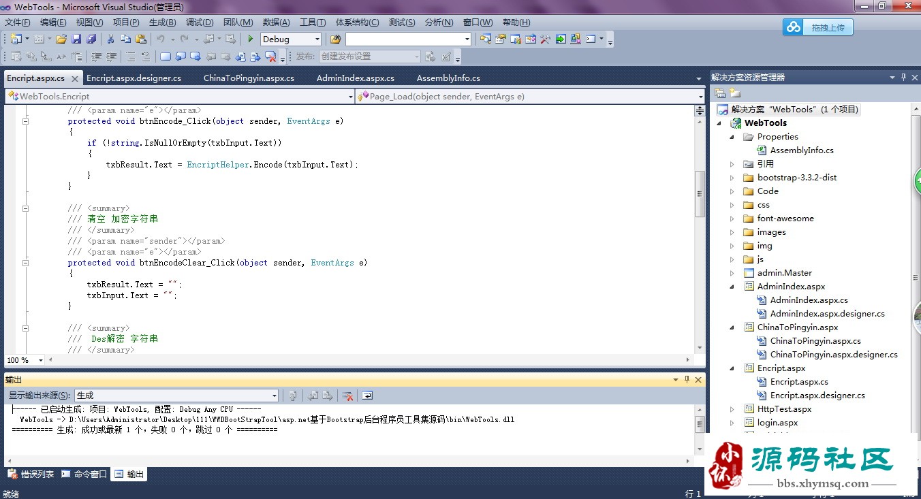Screen dimensions: 921x499
Task: Open the 命令窗口 command window tab
Action: (x=84, y=474)
